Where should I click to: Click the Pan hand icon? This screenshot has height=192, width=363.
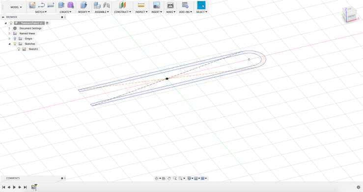[169, 178]
